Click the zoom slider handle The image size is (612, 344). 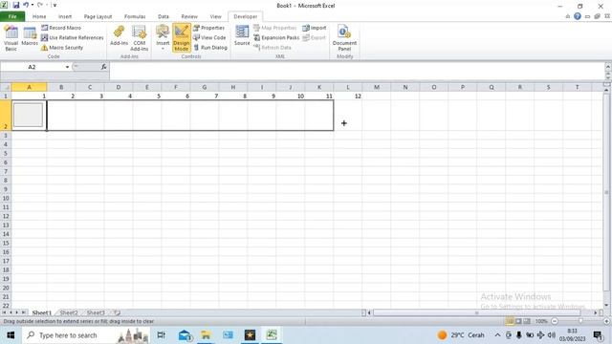(580, 321)
